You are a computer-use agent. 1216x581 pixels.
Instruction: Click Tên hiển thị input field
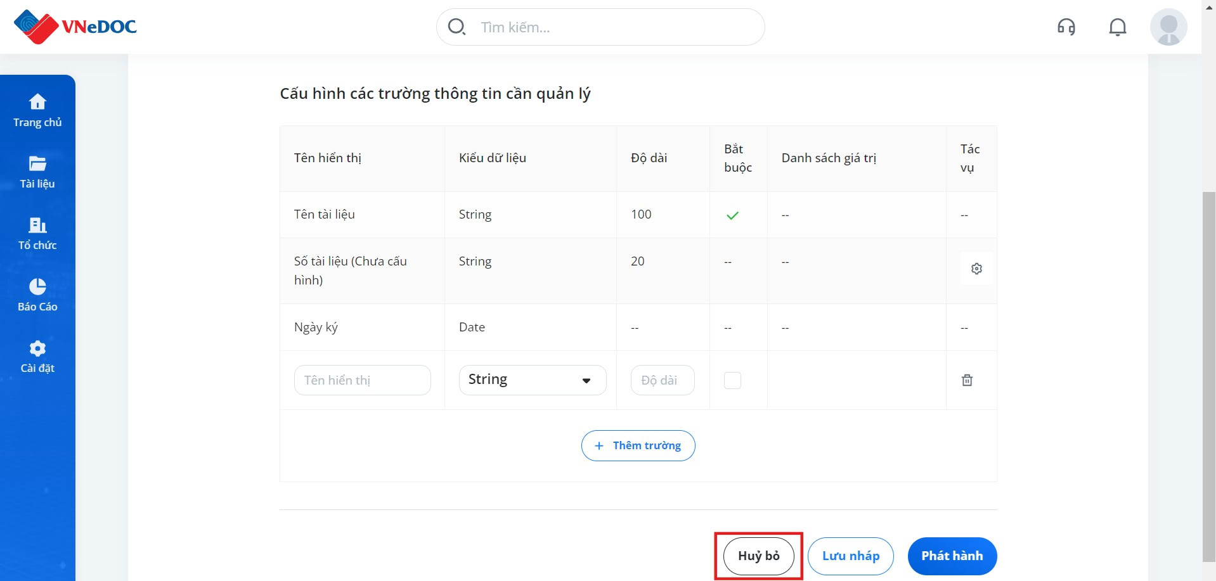(363, 380)
